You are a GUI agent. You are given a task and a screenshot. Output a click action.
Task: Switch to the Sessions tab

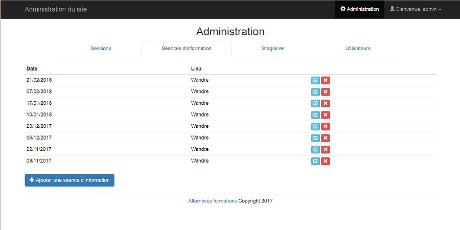coord(101,49)
